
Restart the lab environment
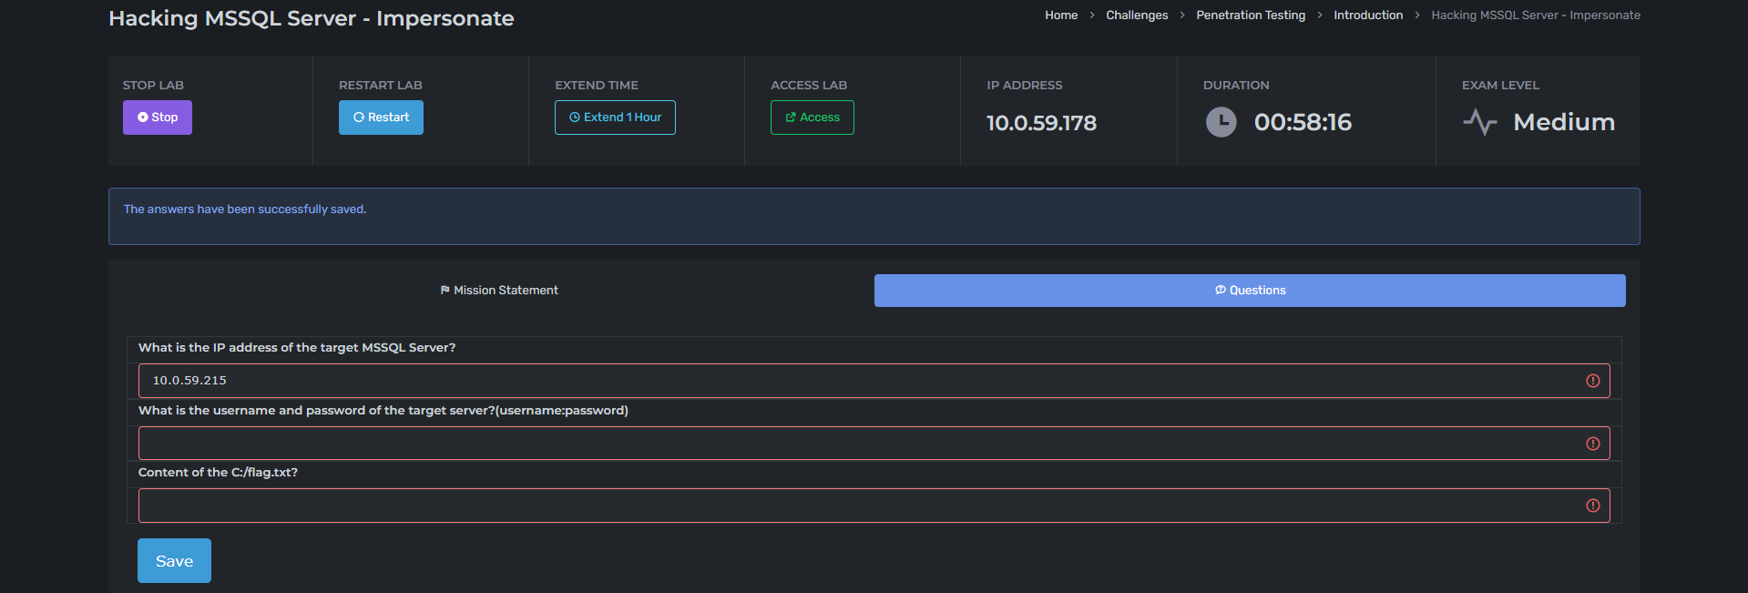[x=381, y=118]
